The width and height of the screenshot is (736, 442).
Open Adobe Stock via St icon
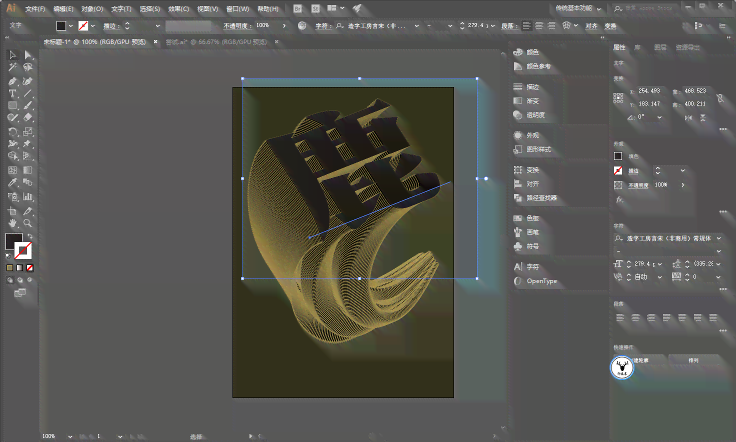tap(315, 8)
